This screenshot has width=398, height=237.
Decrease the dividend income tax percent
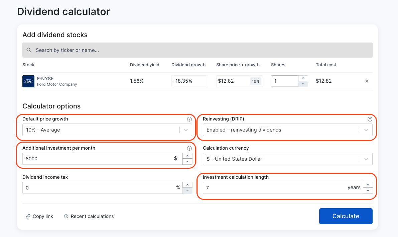point(187,190)
